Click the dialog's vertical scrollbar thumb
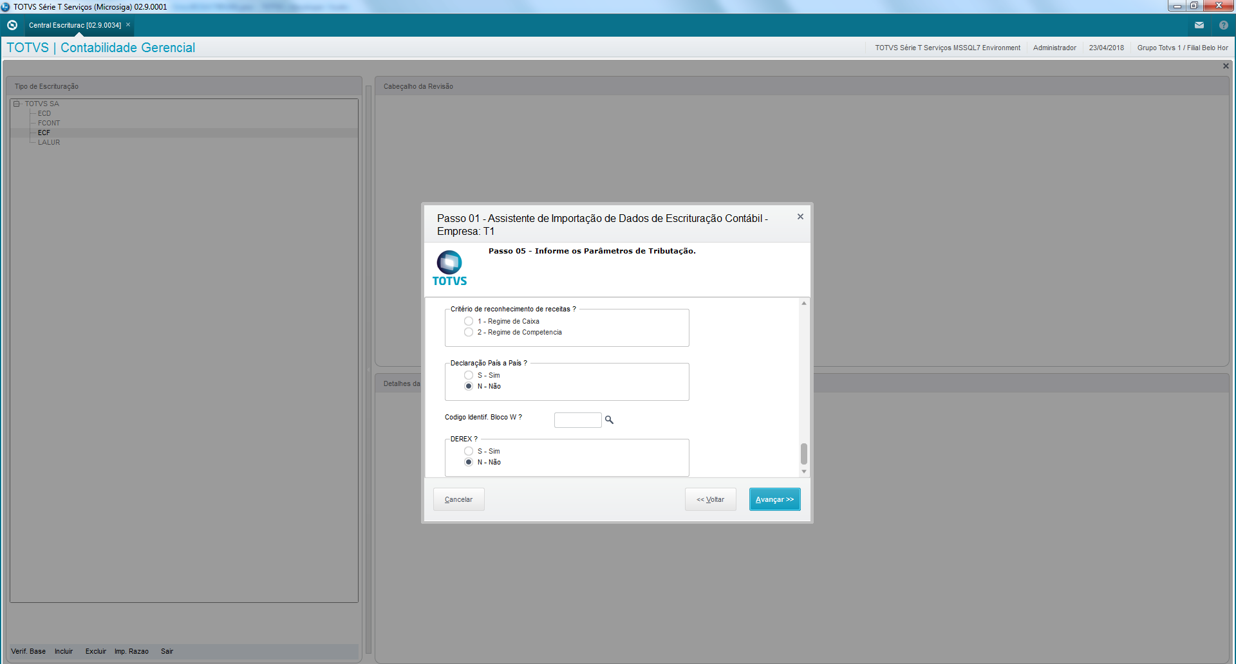Screen dimensions: 1236x664 click(803, 454)
